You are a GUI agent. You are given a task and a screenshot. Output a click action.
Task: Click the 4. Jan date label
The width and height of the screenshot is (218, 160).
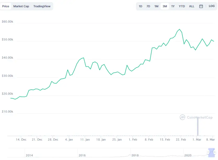coord(69,140)
